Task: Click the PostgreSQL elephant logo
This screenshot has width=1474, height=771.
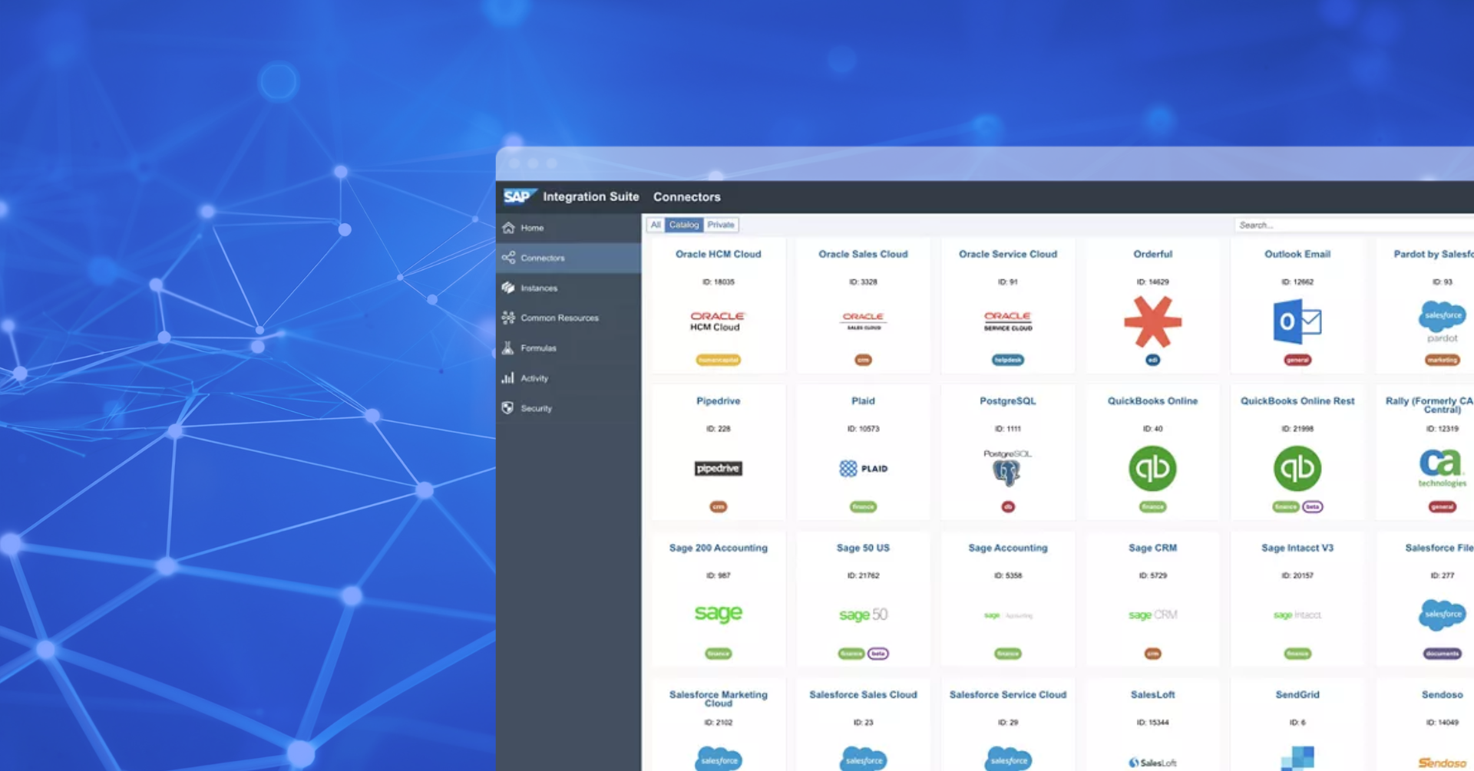Action: 1007,468
